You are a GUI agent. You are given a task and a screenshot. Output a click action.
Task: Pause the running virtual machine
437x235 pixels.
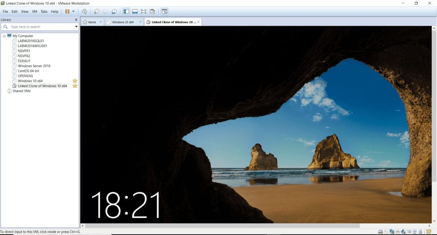[x=67, y=12]
